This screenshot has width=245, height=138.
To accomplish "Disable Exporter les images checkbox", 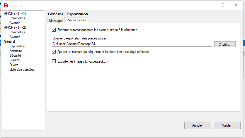I will click(x=54, y=61).
